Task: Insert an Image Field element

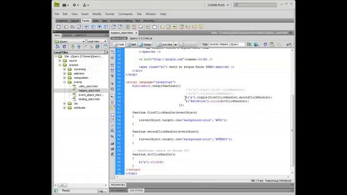Action: (x=128, y=27)
